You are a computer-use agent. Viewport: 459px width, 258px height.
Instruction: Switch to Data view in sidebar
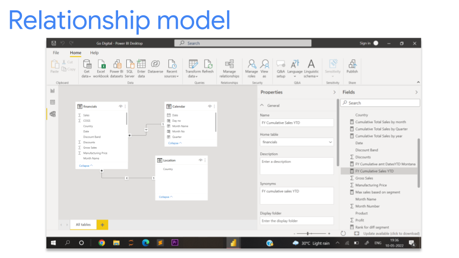53,102
